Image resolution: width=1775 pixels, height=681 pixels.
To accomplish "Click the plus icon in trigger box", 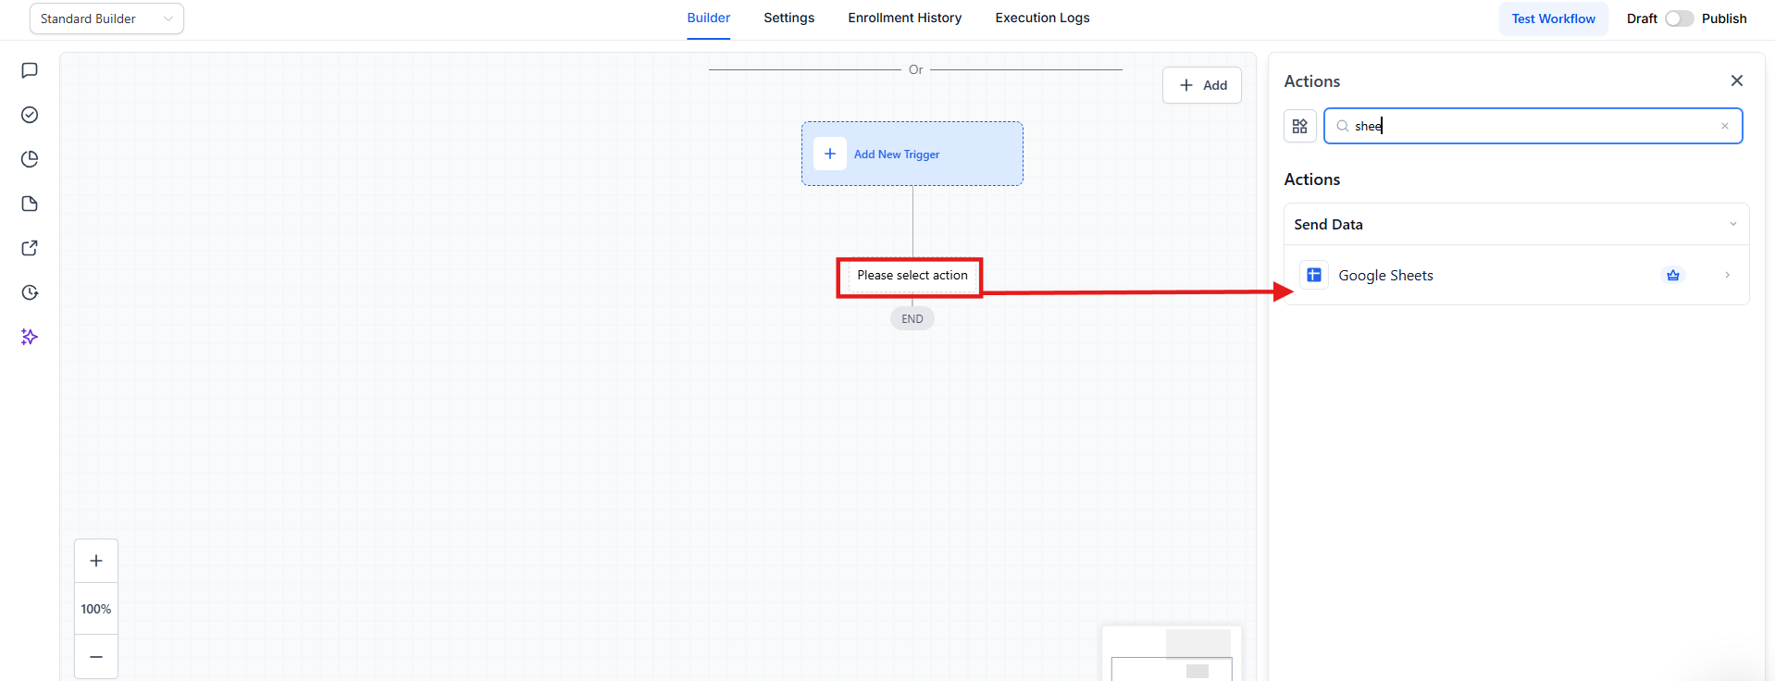I will point(830,154).
